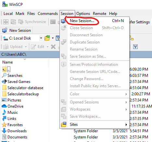This screenshot has height=142, width=152.
Task: Click the C:\Users\ABC\ path bar
Action: [30, 54]
